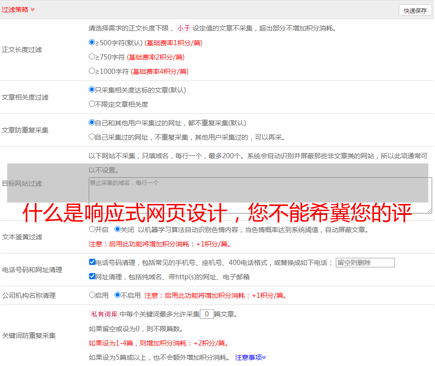
Task: Enable 文本鉴黄过滤 with 开启 radio
Action: pyautogui.click(x=92, y=229)
